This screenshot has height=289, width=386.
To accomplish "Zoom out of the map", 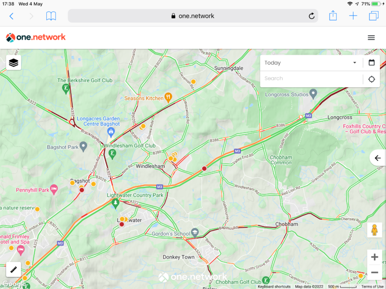I will point(374,272).
